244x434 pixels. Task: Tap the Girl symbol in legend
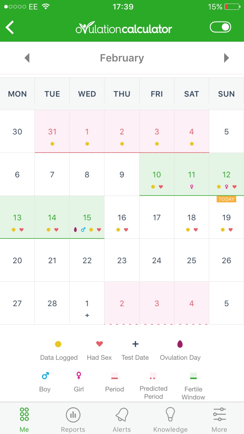[x=79, y=376]
